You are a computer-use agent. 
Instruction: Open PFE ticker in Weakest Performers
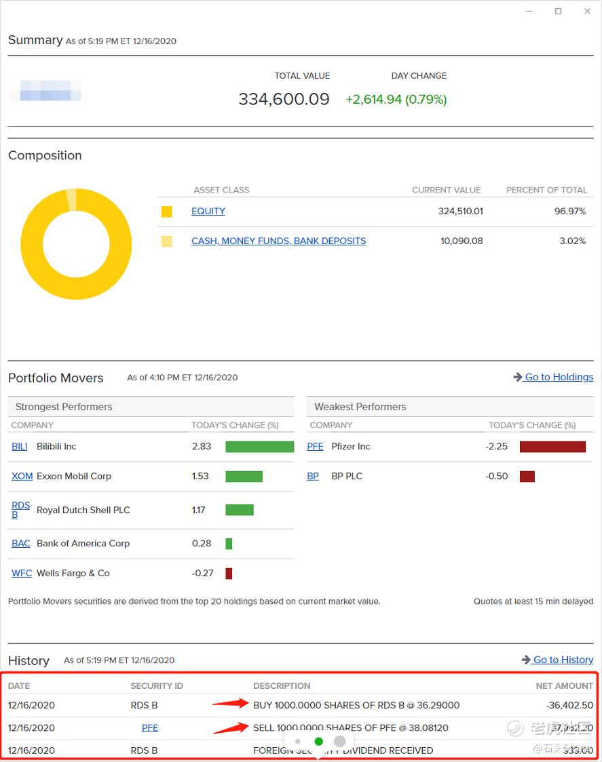(315, 447)
